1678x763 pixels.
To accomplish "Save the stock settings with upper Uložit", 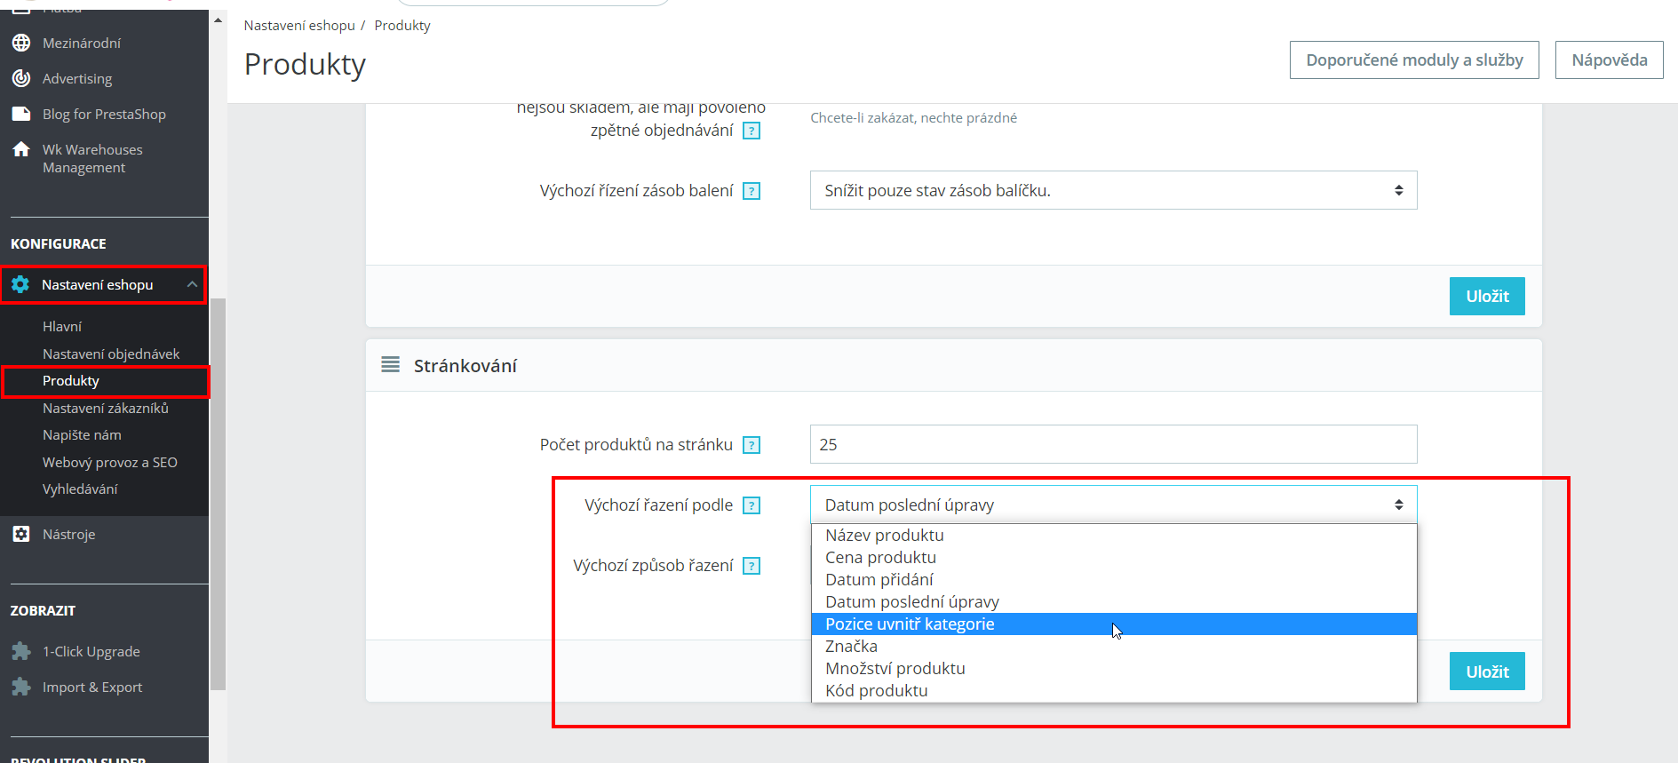I will [x=1487, y=296].
